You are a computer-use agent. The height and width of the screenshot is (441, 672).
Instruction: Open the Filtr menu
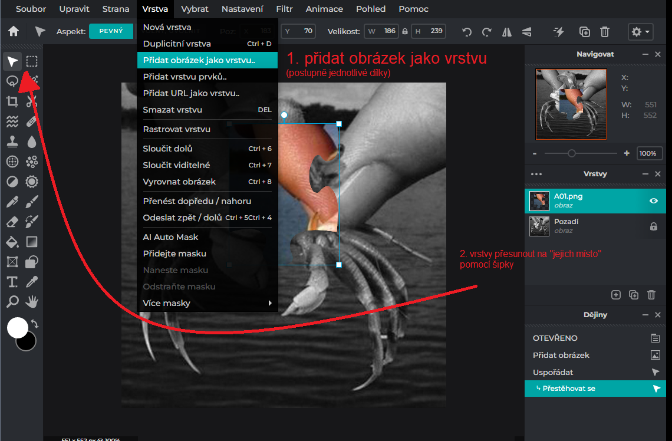click(x=284, y=9)
